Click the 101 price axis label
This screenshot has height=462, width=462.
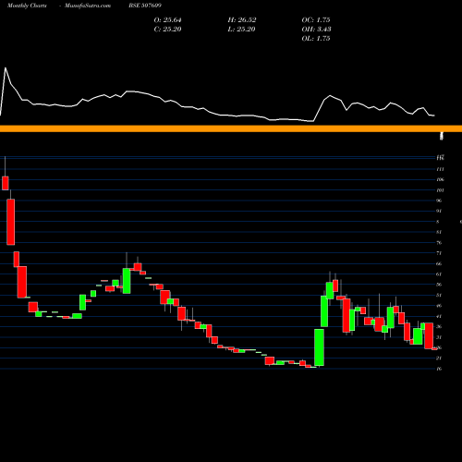coord(440,190)
